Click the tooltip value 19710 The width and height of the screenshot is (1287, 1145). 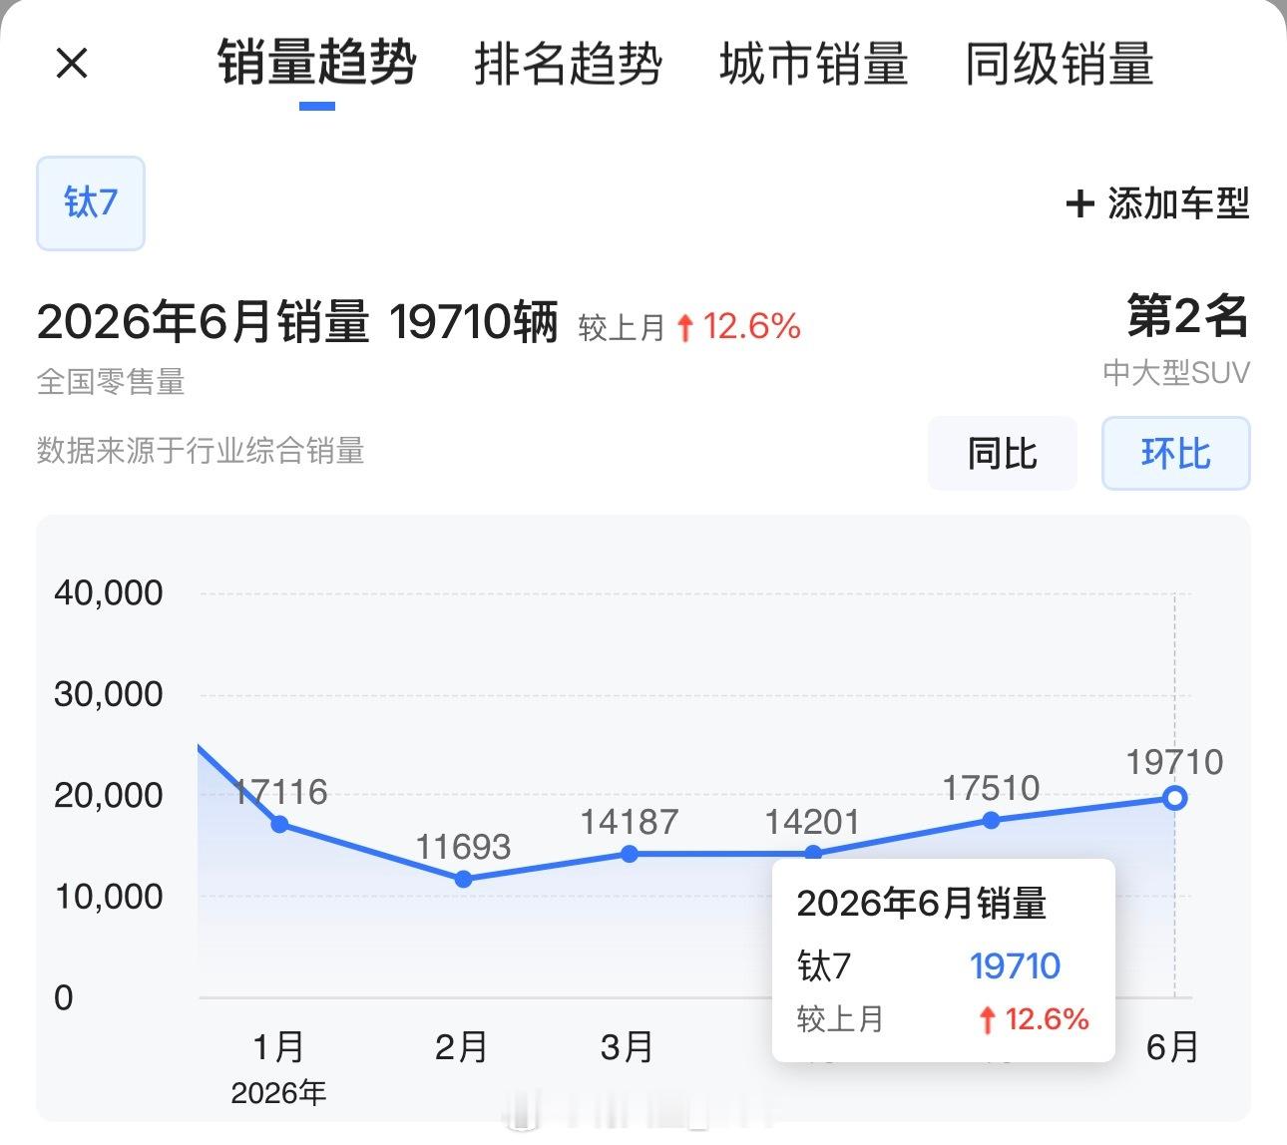pos(1015,965)
